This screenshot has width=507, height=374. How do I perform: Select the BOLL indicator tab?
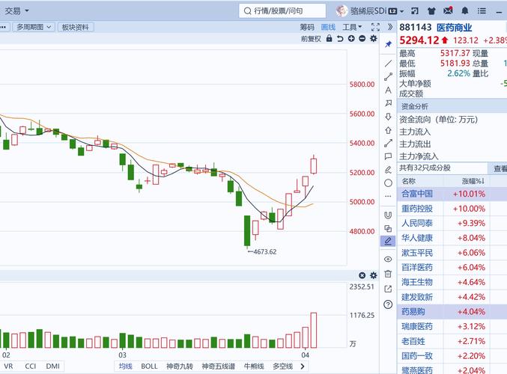coord(149,367)
